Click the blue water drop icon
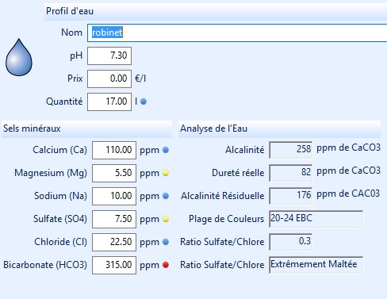 (x=19, y=57)
